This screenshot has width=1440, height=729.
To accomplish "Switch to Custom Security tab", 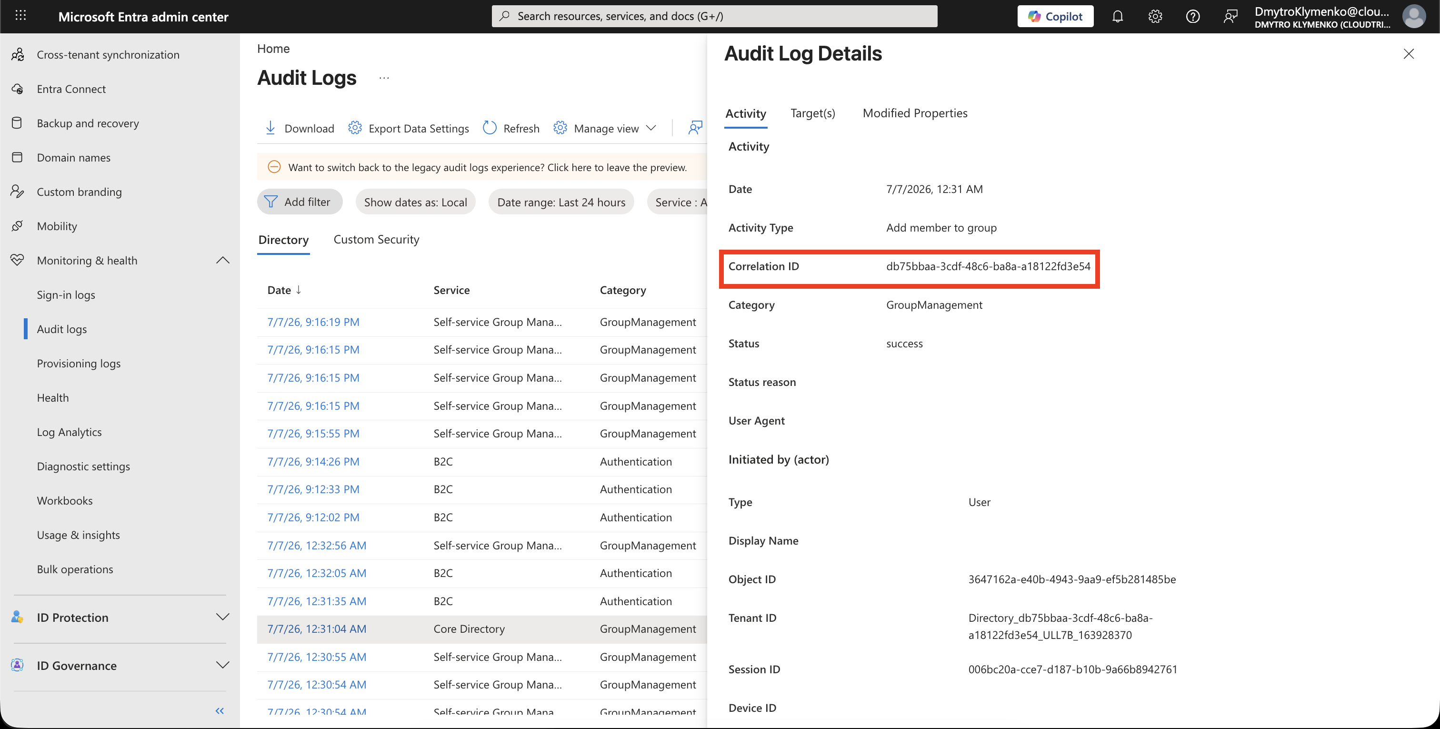I will [376, 240].
